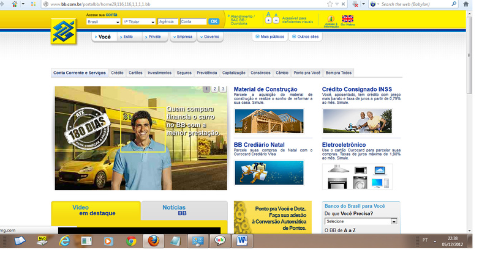
Task: Click the house construction thumbnail
Action: click(x=269, y=121)
